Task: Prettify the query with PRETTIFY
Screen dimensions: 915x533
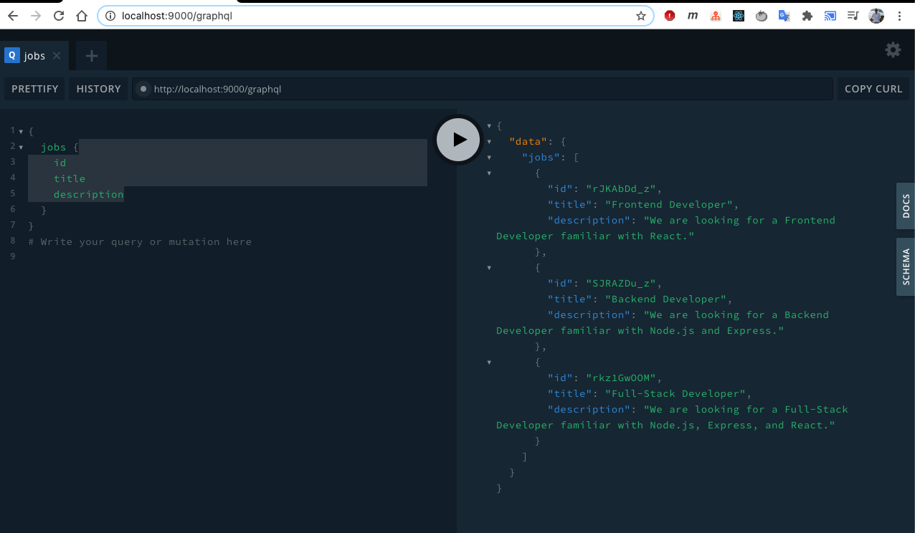Action: click(34, 88)
